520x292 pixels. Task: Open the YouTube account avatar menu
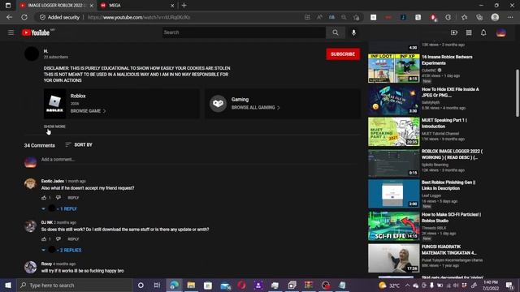click(x=501, y=32)
